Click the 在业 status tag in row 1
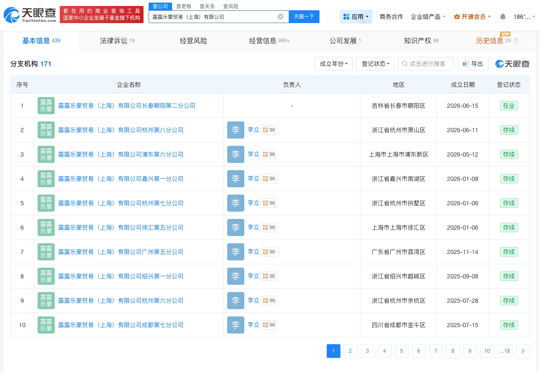Viewport: 539px width, 372px height. 509,106
